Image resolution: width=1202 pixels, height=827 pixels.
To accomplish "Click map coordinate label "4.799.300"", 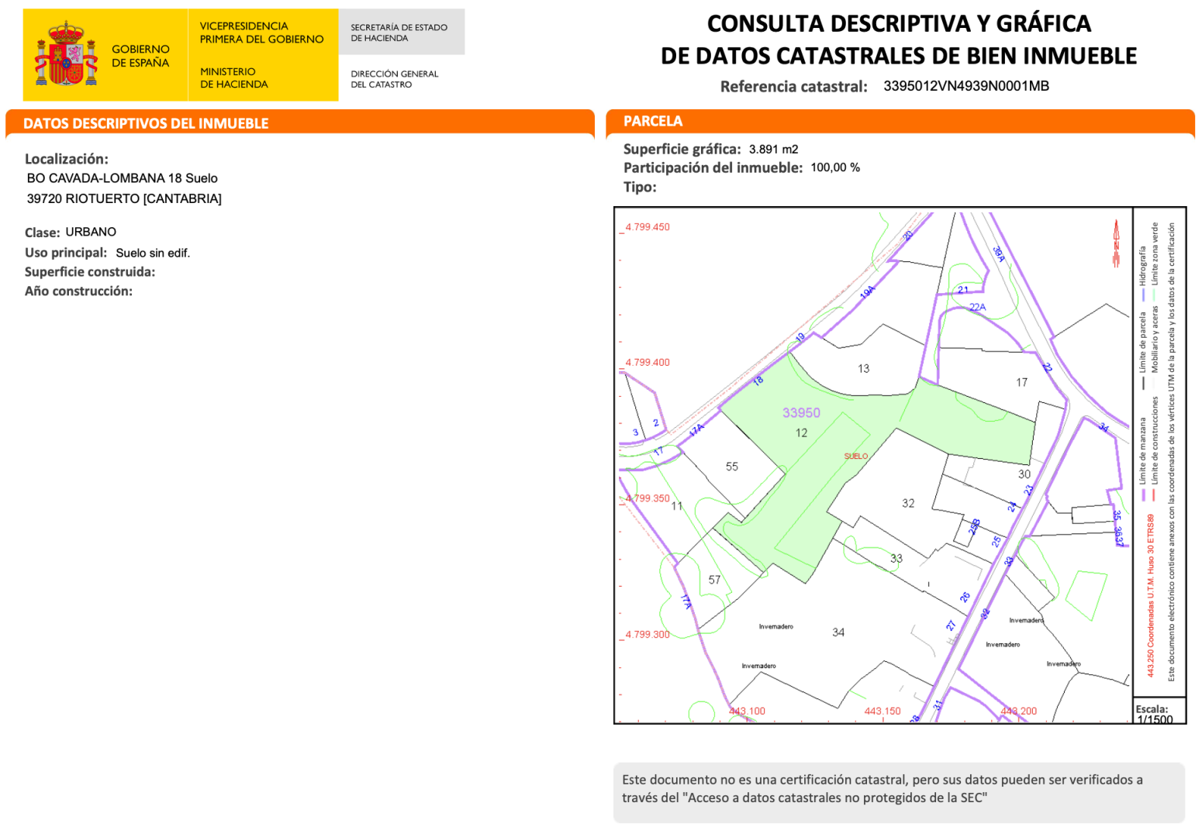I will point(648,634).
